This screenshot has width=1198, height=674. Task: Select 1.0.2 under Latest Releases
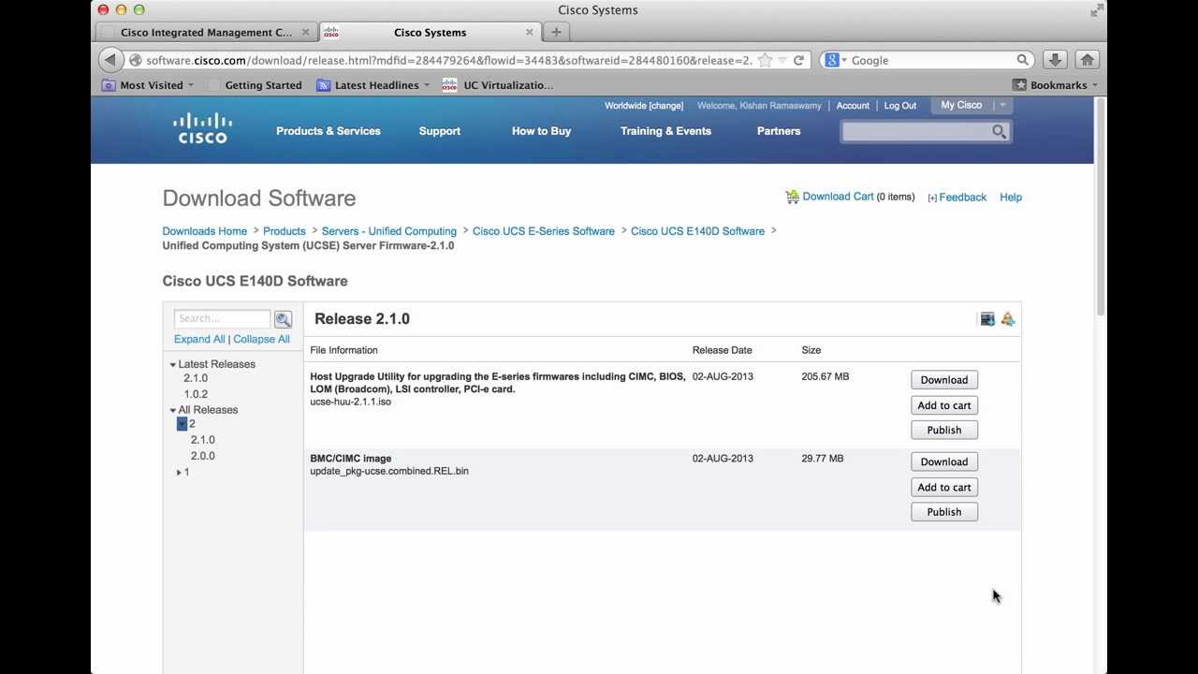pos(196,394)
